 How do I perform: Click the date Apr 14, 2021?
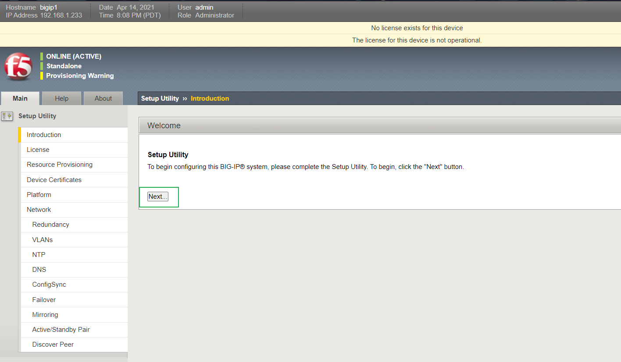136,7
